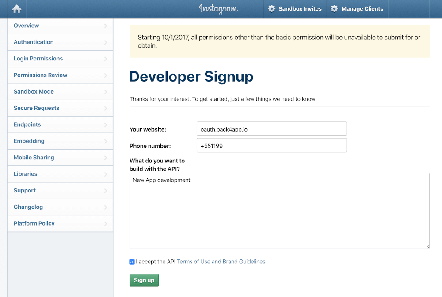Click chevron on Sandbox Mode row
This screenshot has height=297, width=442.
coord(106,92)
